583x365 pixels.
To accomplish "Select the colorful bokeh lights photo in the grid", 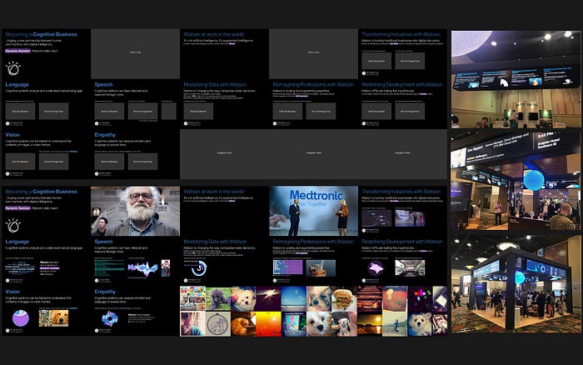I will pos(420,299).
